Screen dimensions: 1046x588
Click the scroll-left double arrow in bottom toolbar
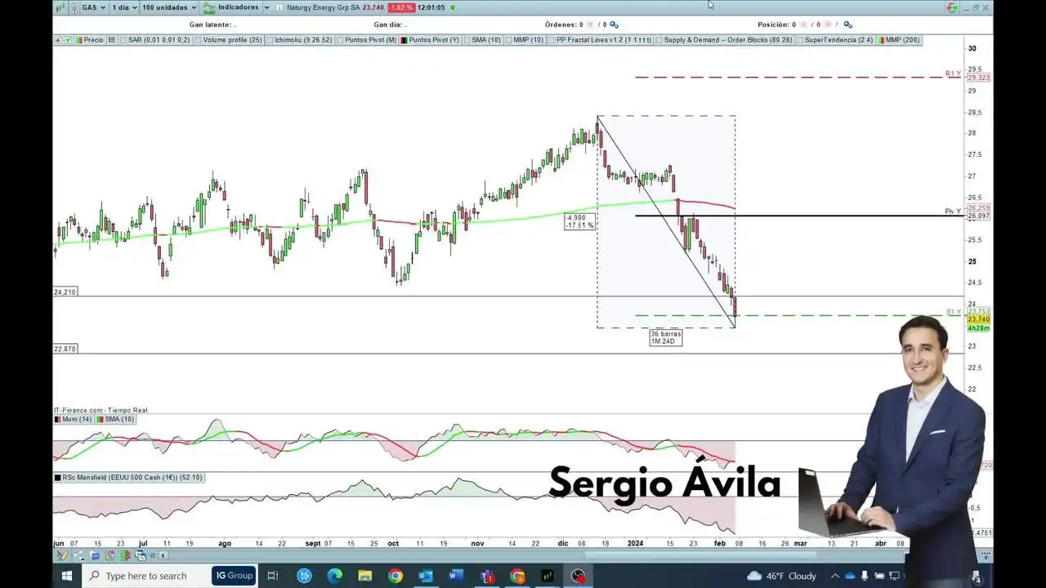click(x=152, y=555)
